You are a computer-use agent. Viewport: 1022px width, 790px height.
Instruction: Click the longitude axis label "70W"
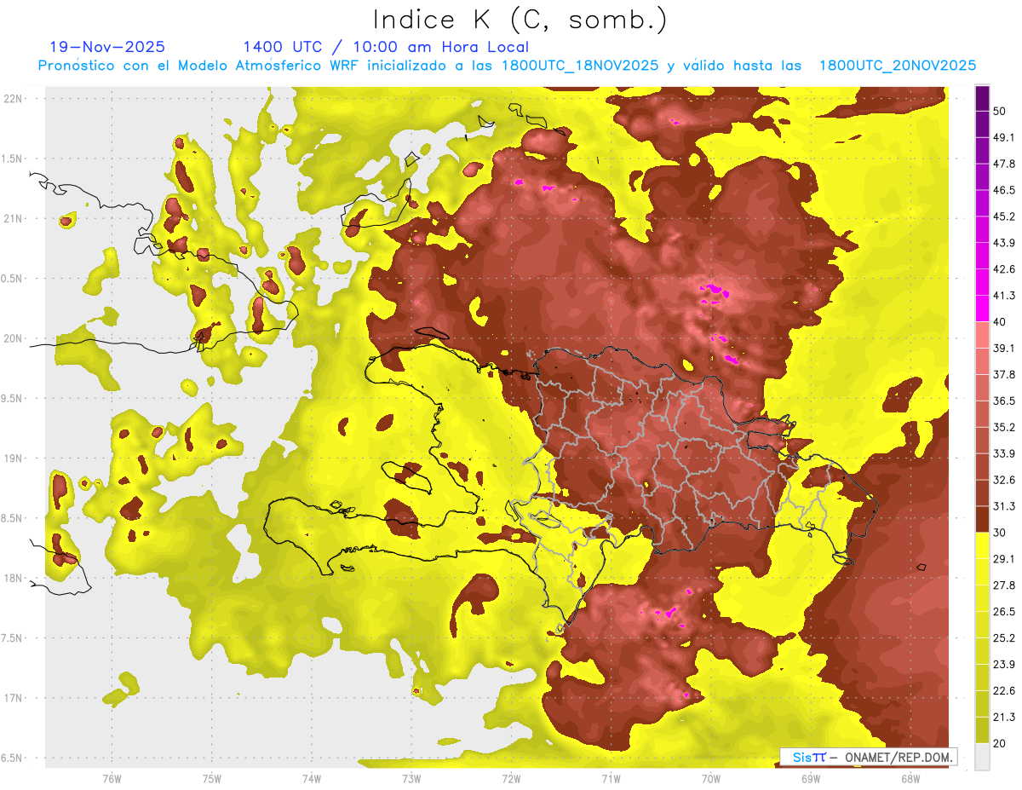[710, 778]
